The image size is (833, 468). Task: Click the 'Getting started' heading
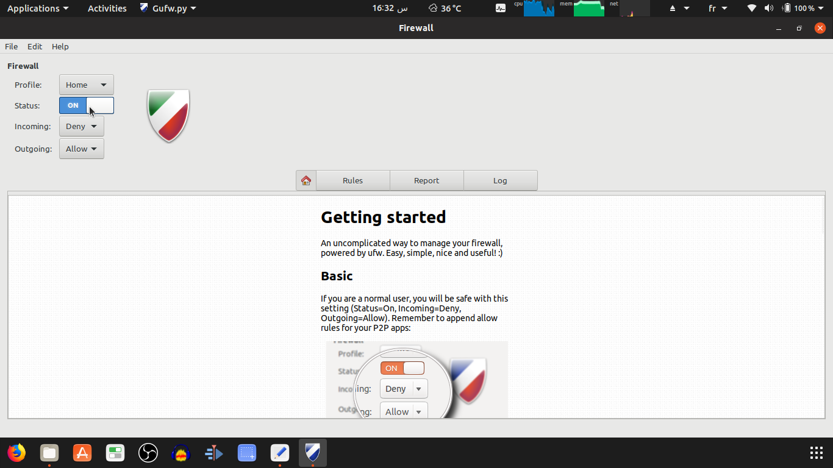point(384,218)
